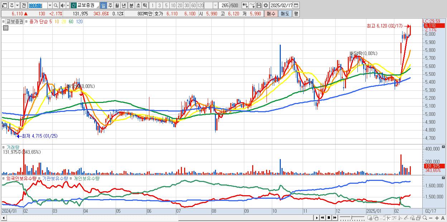This screenshot has width=447, height=222.
Task: Click the trend line drawing icon
Action: [394, 218]
